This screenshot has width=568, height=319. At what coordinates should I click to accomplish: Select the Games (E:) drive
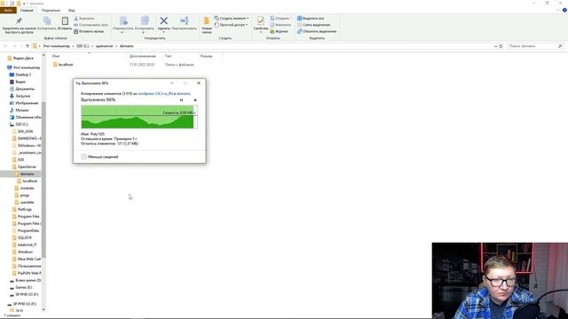pyautogui.click(x=21, y=287)
